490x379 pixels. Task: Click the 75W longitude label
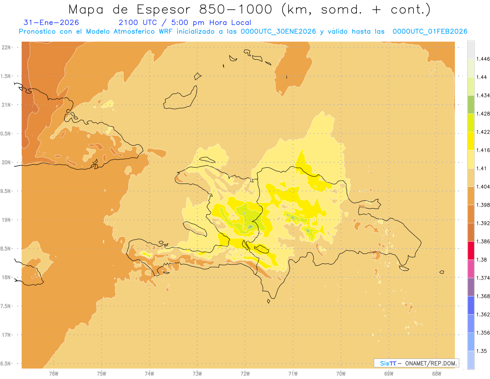click(x=101, y=374)
